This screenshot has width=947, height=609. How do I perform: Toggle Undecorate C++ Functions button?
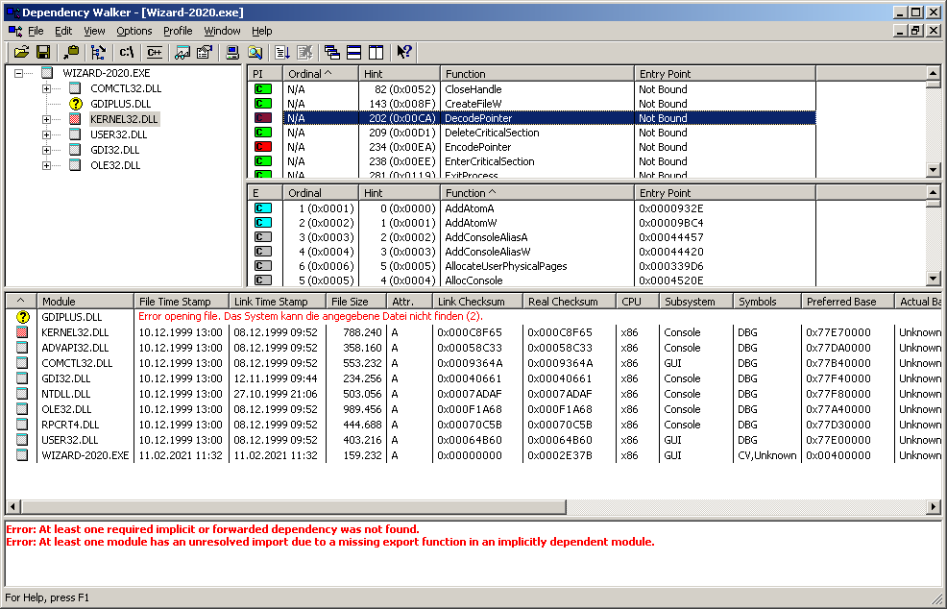coord(154,52)
